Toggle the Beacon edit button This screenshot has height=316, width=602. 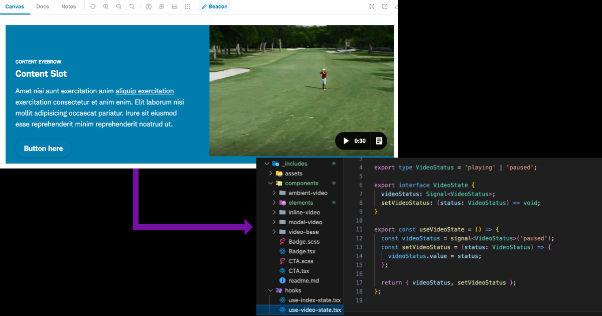pos(214,7)
